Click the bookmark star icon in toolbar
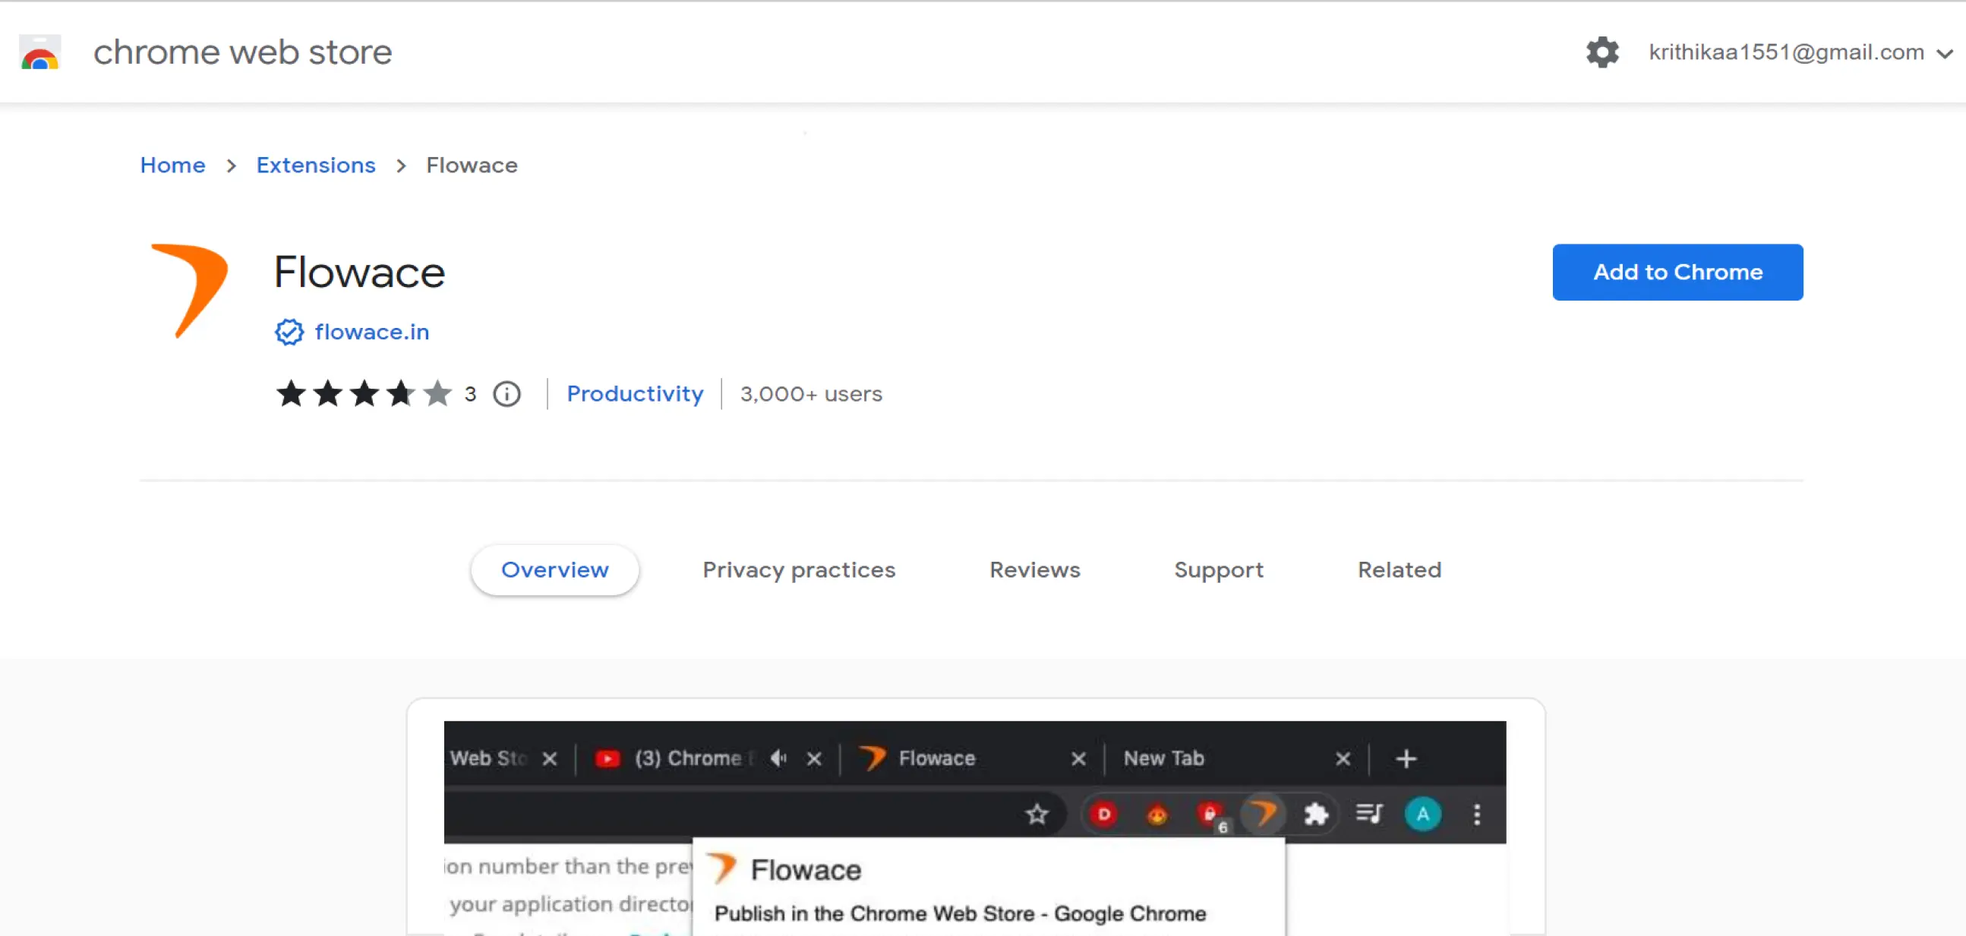1966x936 pixels. (x=1036, y=816)
